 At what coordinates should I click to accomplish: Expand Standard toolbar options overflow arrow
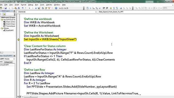84,8
